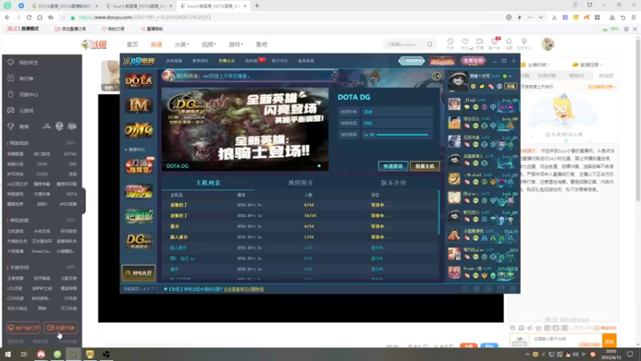
Task: Open the 视频 dropdown in Douyu nav
Action: pyautogui.click(x=208, y=44)
